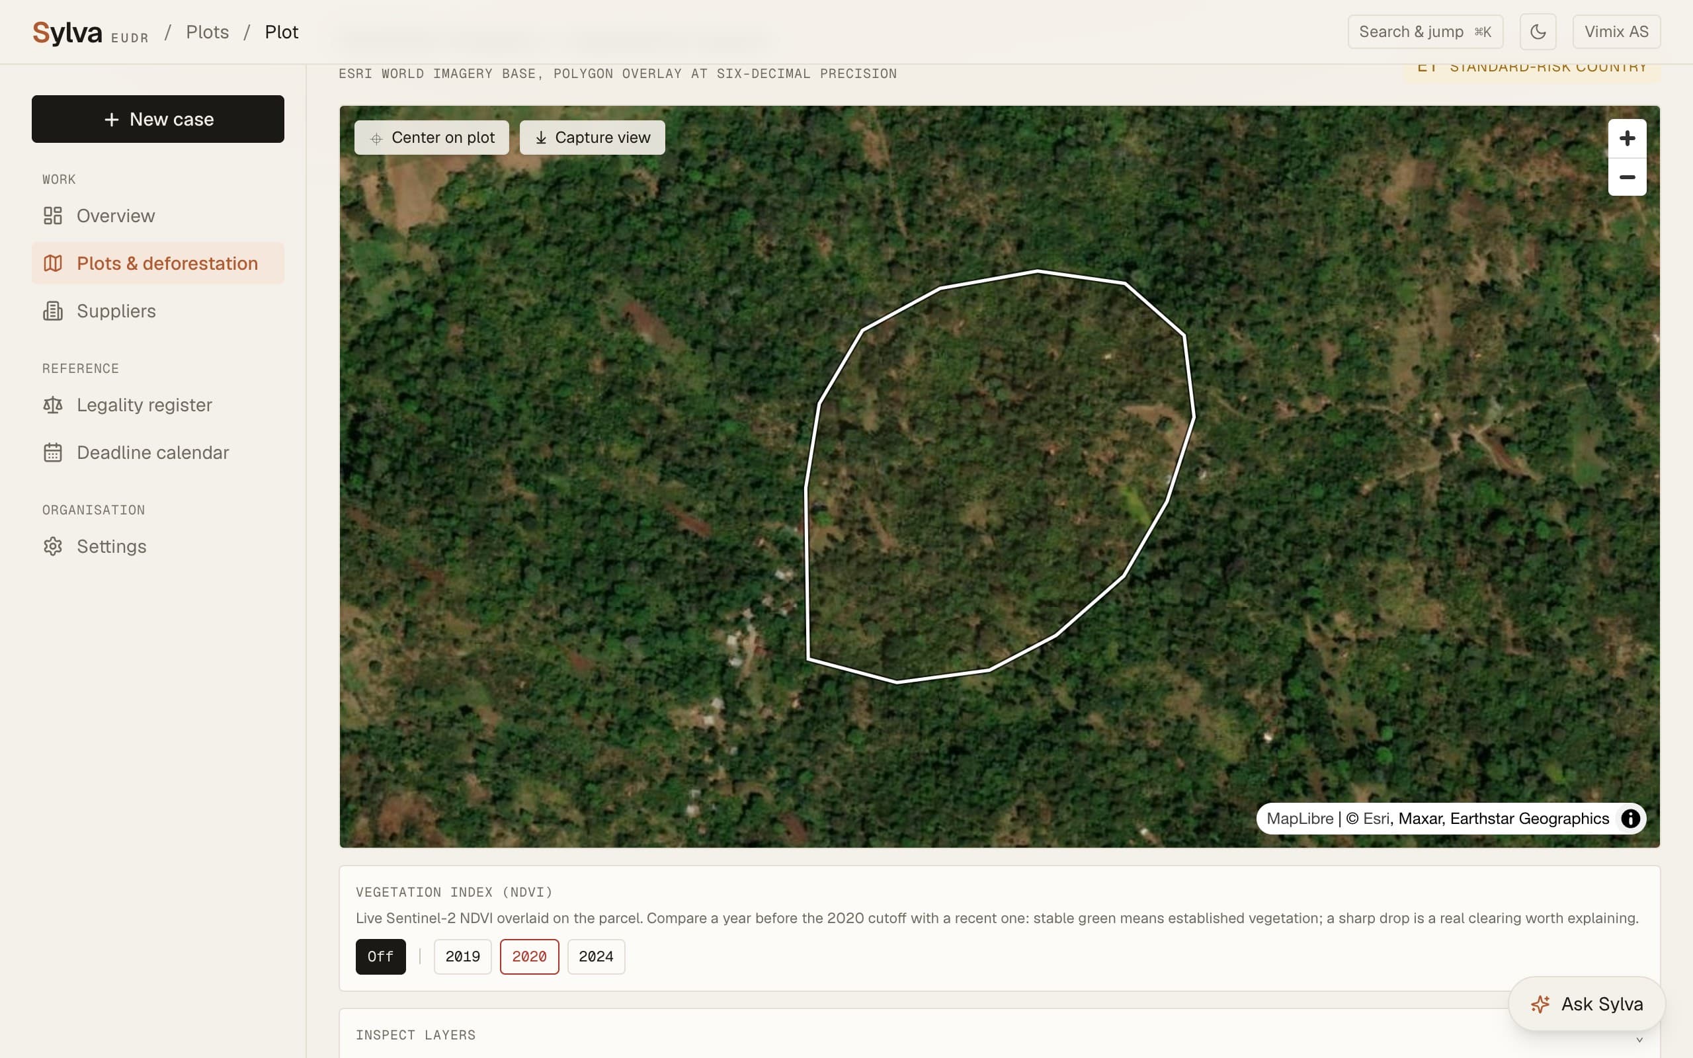Viewport: 1693px width, 1058px height.
Task: Show 2024 NDVI overlay
Action: point(596,957)
